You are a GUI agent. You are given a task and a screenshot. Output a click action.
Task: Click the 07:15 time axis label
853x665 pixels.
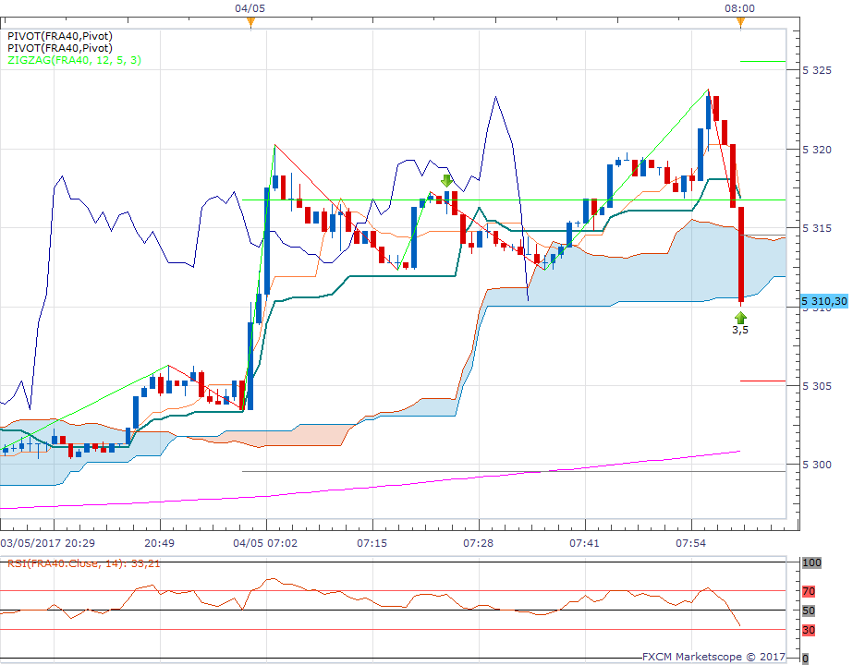(x=372, y=543)
